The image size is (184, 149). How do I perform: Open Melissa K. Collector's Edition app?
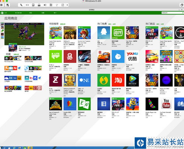coord(70,33)
